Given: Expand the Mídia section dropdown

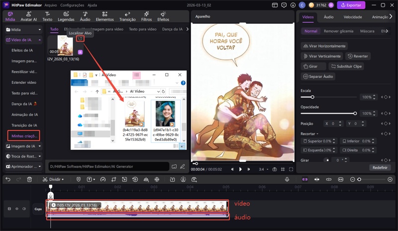Looking at the screenshot, I should [x=40, y=30].
